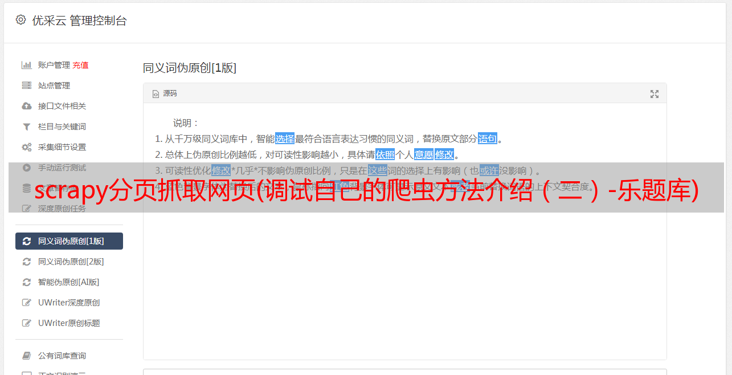732x375 pixels.
Task: Click the highlighted word 依照 in line two
Action: [385, 154]
